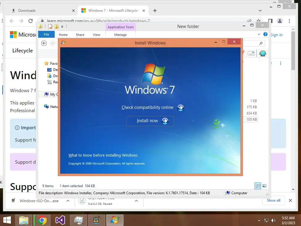Switch to Share ribbon tab
The image size is (301, 226).
coord(80,35)
